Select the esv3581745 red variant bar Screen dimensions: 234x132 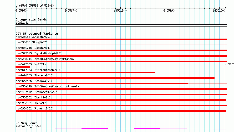click(x=121, y=50)
